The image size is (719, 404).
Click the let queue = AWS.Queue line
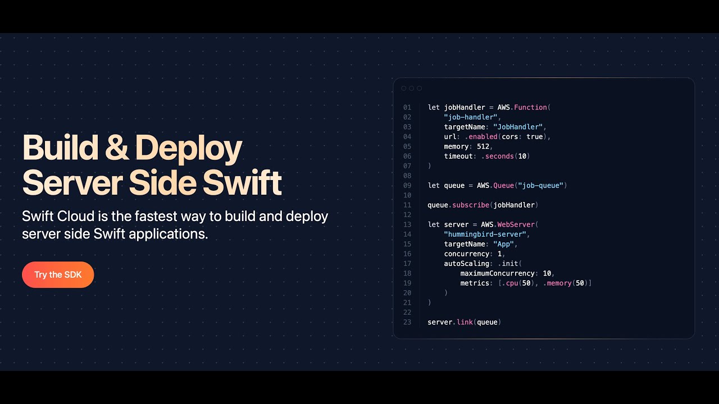point(497,185)
